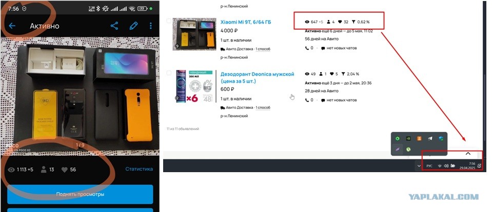Open the three-dot overflow menu on phone
Screen dimensions: 492x212
[151, 26]
